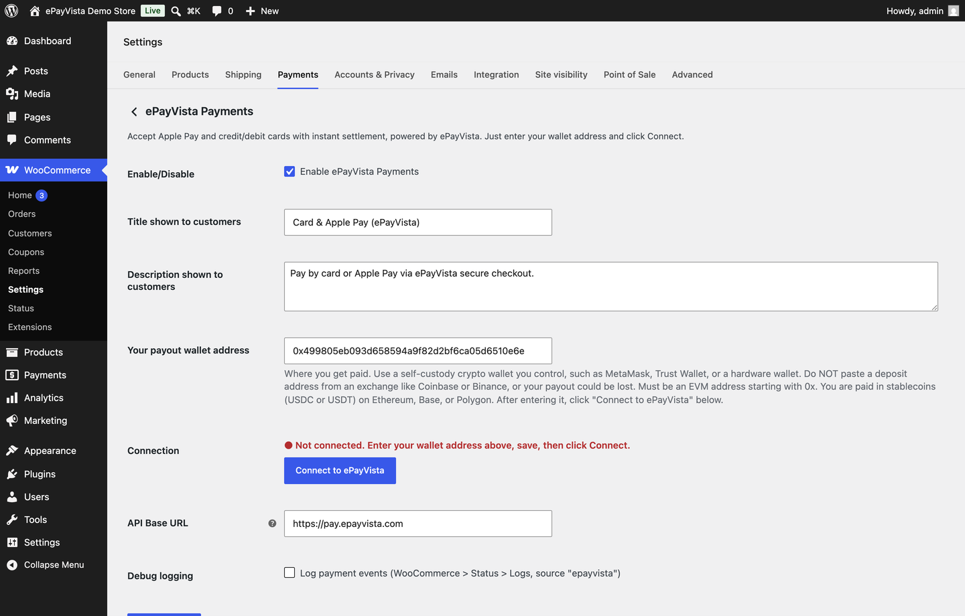Viewport: 965px width, 616px height.
Task: Open the General settings tab
Action: click(x=139, y=74)
